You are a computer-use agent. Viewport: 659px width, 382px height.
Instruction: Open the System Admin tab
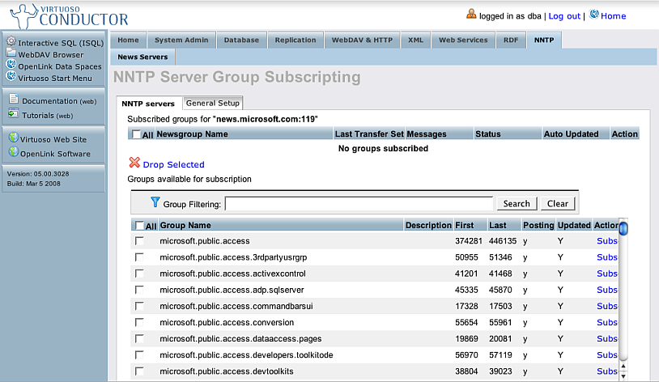pyautogui.click(x=181, y=40)
